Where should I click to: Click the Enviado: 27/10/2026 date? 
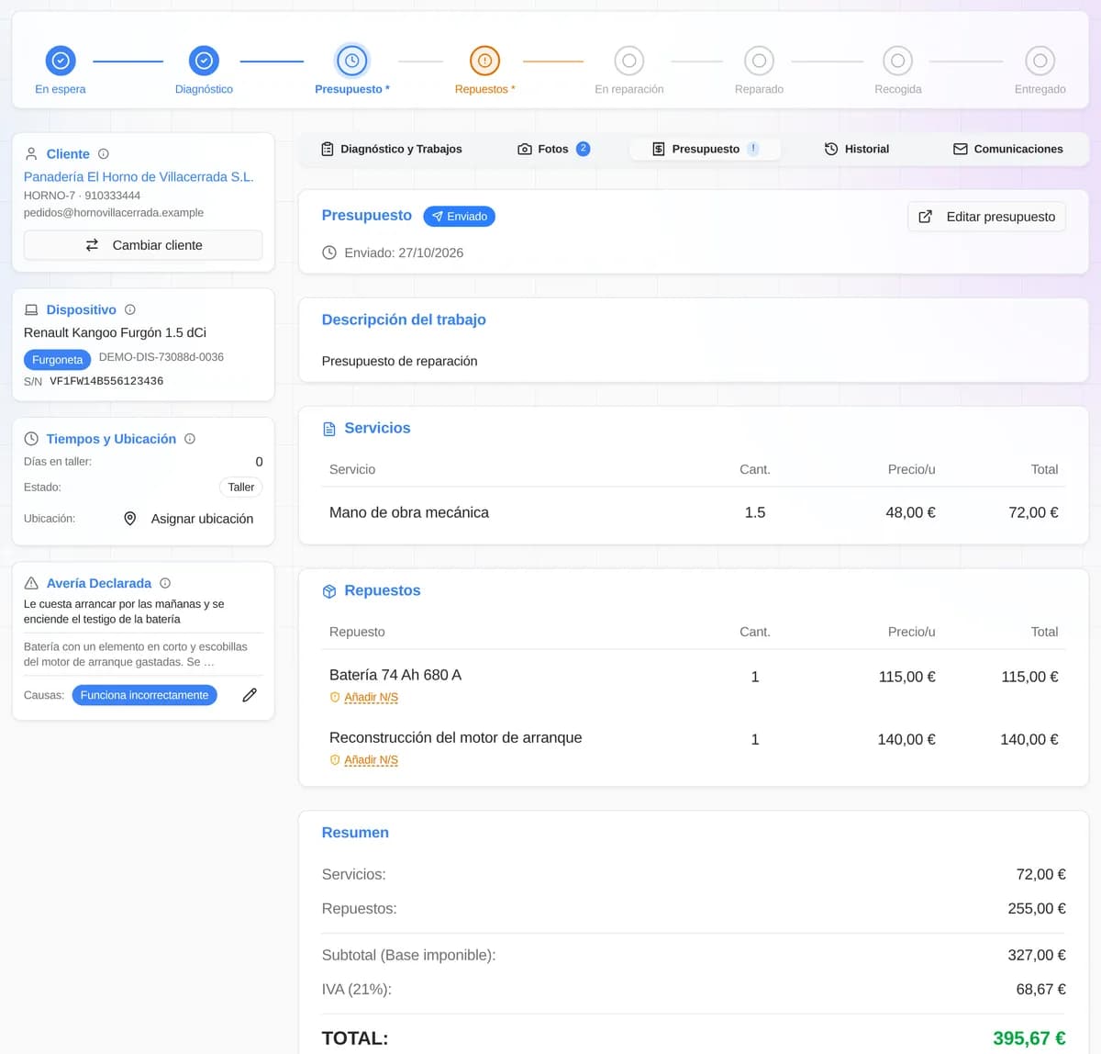click(x=404, y=253)
